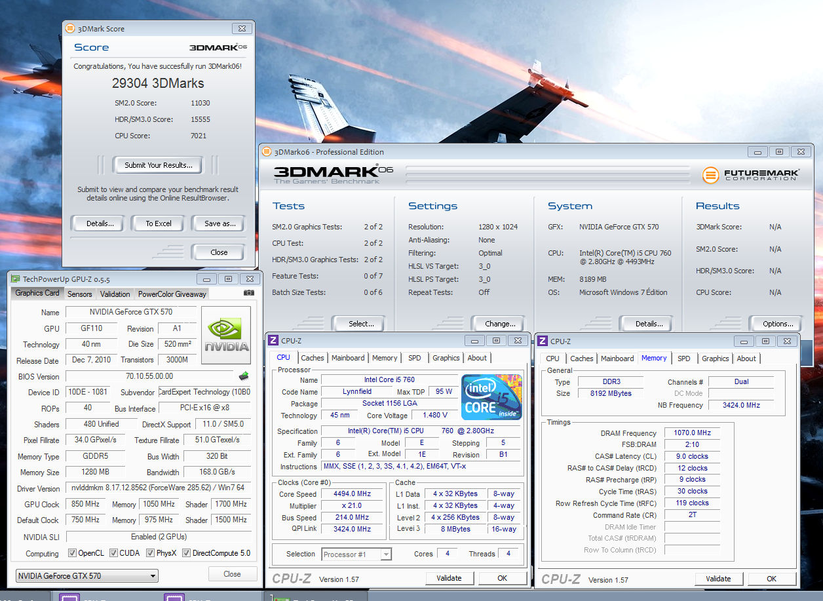Click Validate in right CPU-Z window
The height and width of the screenshot is (601, 823).
(x=719, y=579)
